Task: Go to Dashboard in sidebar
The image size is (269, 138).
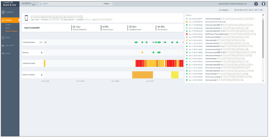Action: click(x=9, y=12)
